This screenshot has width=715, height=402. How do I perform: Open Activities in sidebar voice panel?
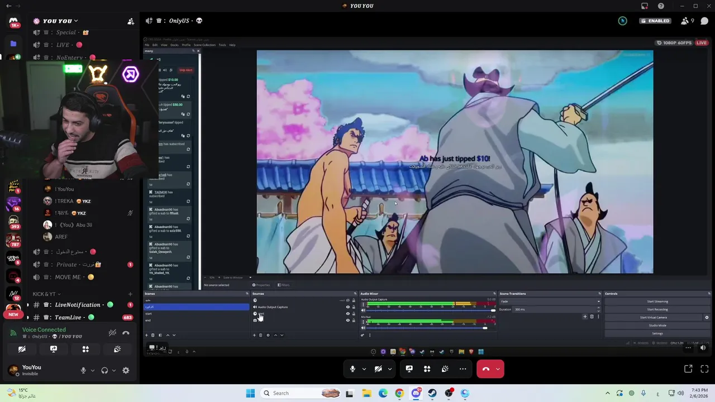click(85, 349)
